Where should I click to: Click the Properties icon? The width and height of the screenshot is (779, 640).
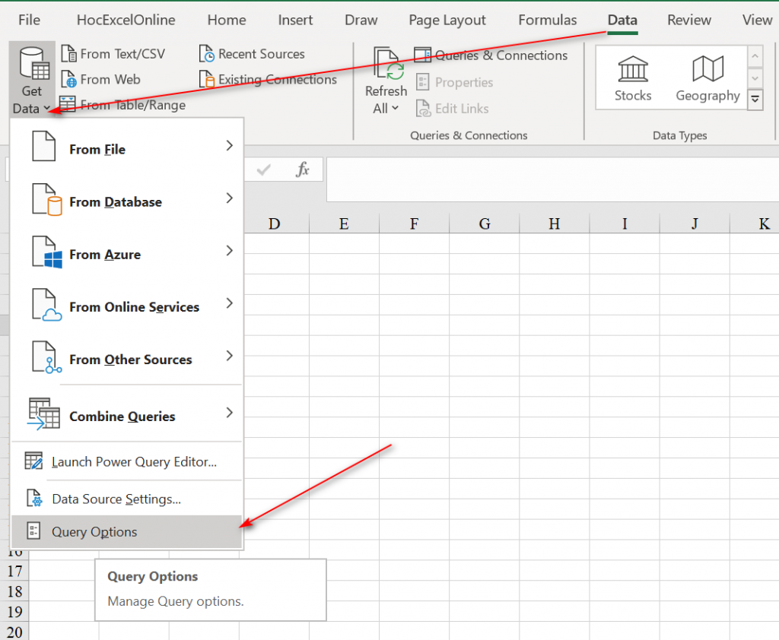coord(423,82)
